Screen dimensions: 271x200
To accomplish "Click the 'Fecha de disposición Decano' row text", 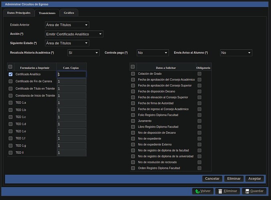I will click(x=156, y=91).
